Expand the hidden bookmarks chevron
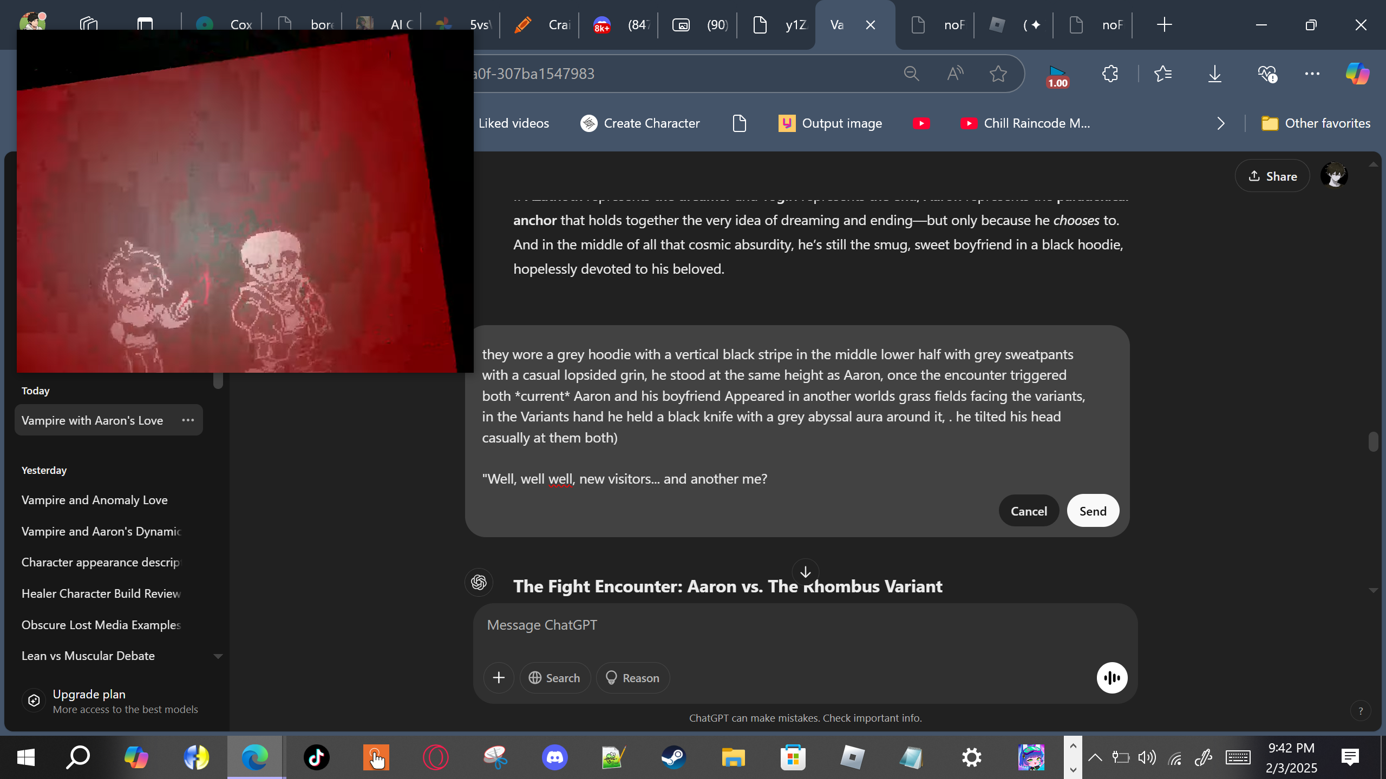Viewport: 1386px width, 779px height. (1221, 123)
